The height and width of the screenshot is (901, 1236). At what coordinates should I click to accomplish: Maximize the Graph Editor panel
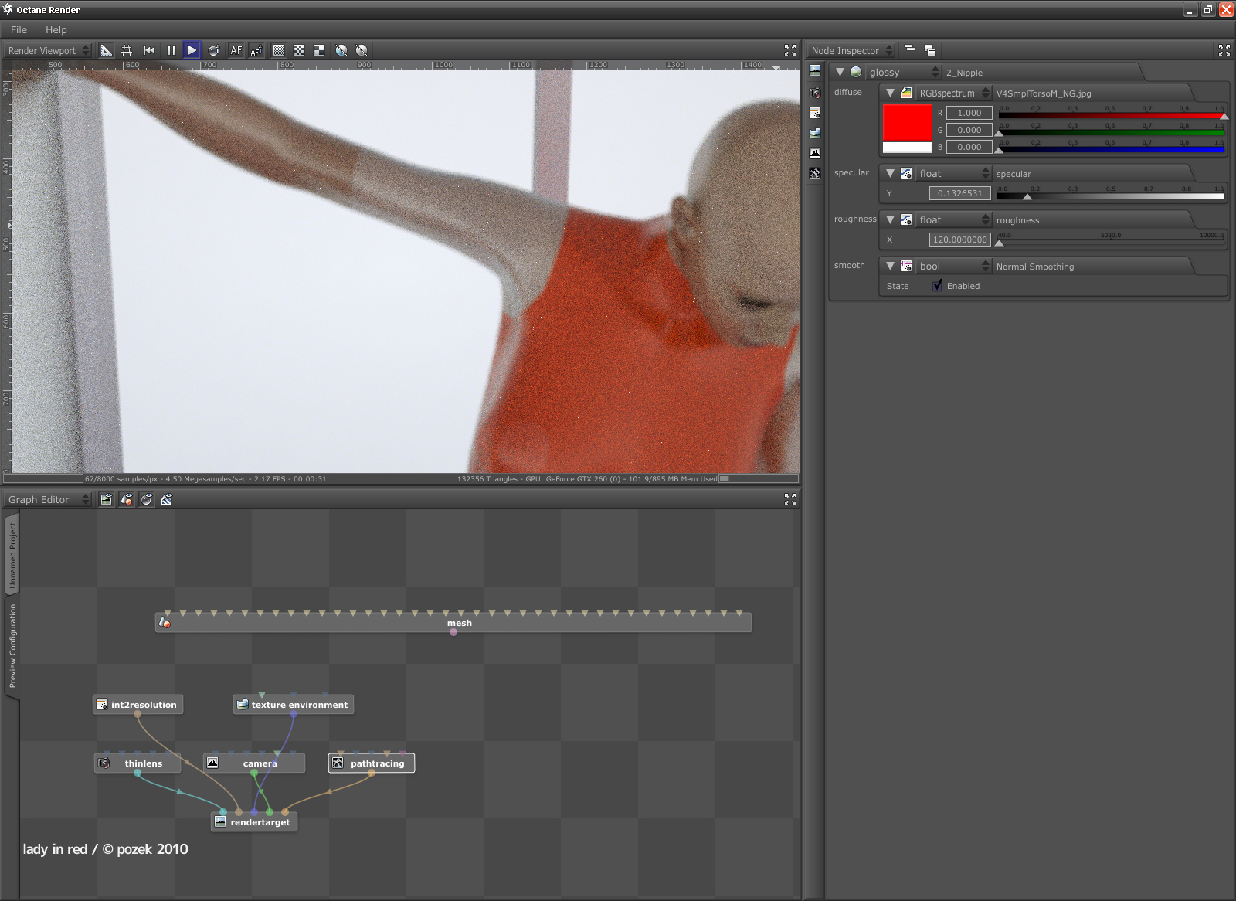point(790,499)
